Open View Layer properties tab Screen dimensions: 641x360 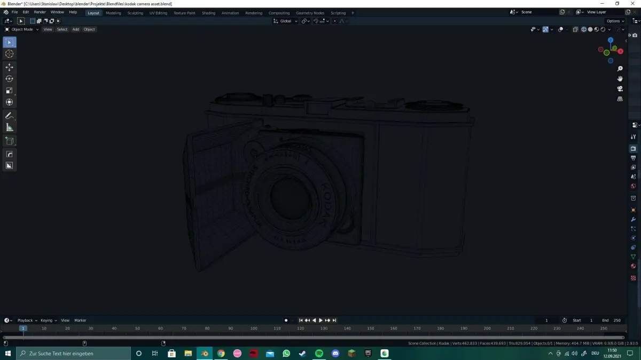pos(634,167)
